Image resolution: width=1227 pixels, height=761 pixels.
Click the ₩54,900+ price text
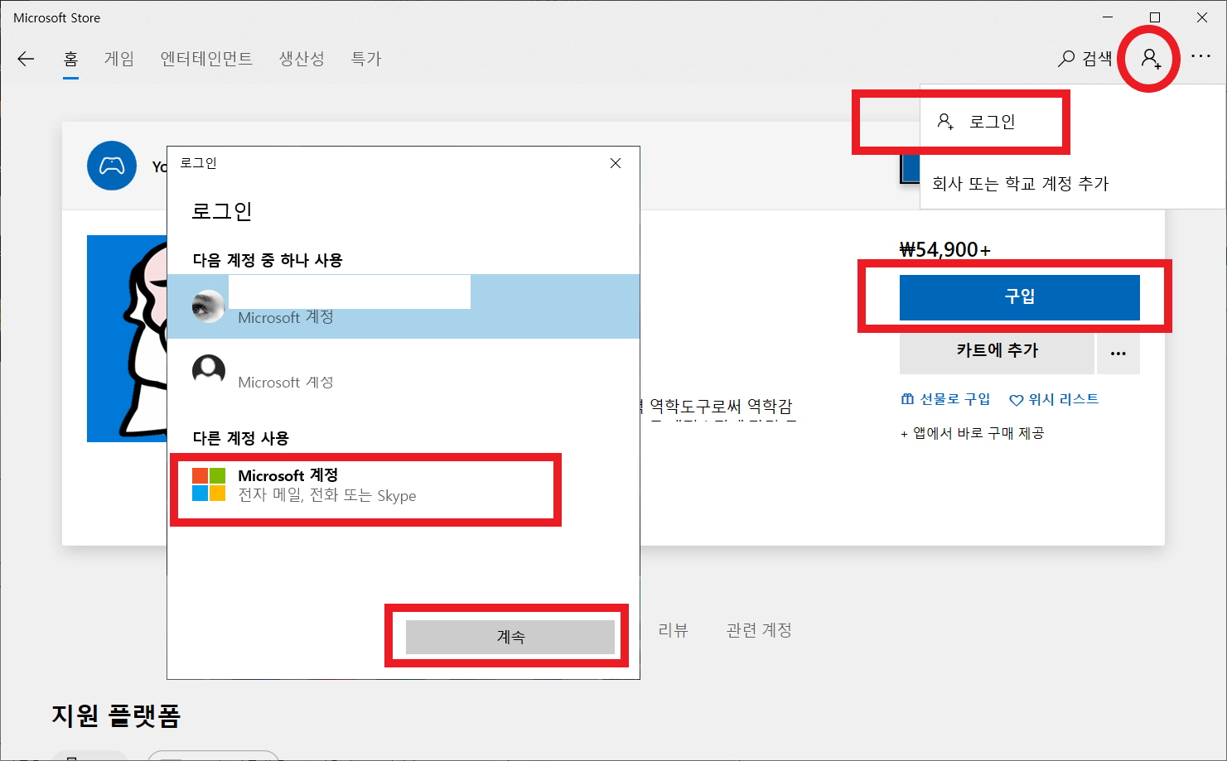point(945,249)
